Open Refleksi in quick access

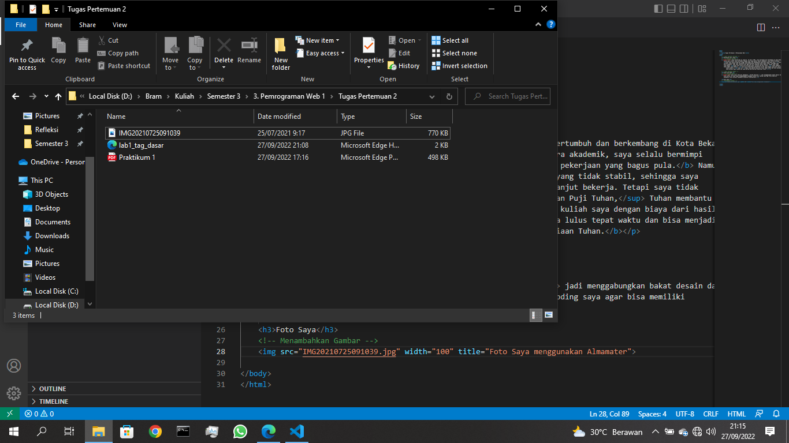click(x=47, y=130)
